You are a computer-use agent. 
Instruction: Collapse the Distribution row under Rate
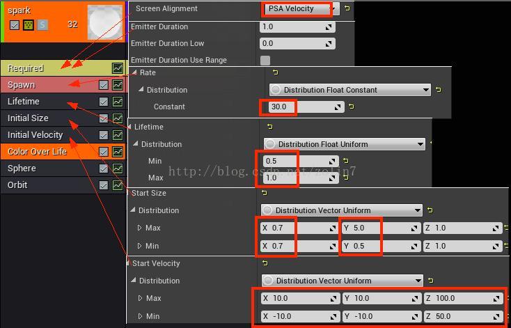(x=141, y=89)
